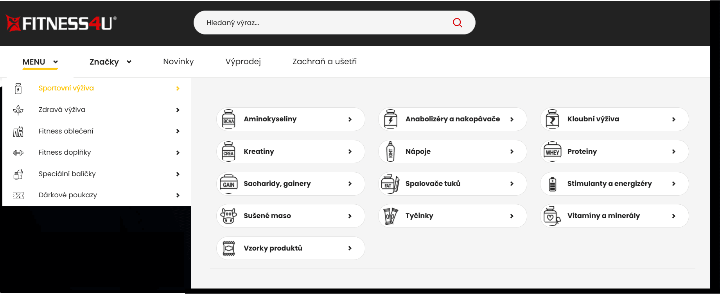Click the WHEY tub icon for Proteiny
The image size is (720, 294).
point(552,152)
